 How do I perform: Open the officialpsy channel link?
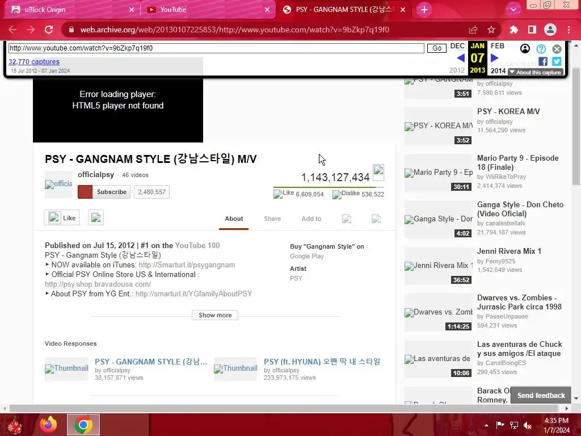tap(95, 175)
